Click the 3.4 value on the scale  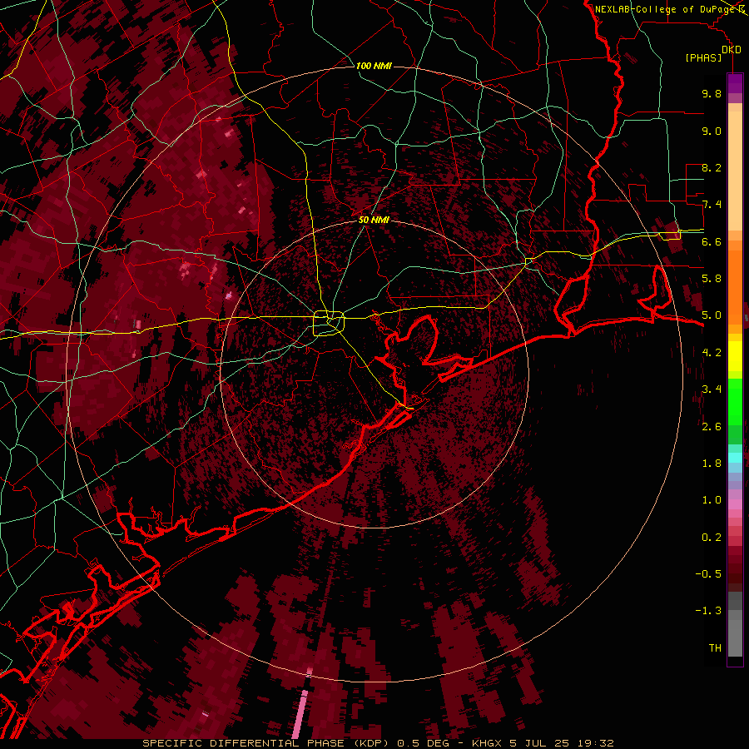[x=712, y=389]
